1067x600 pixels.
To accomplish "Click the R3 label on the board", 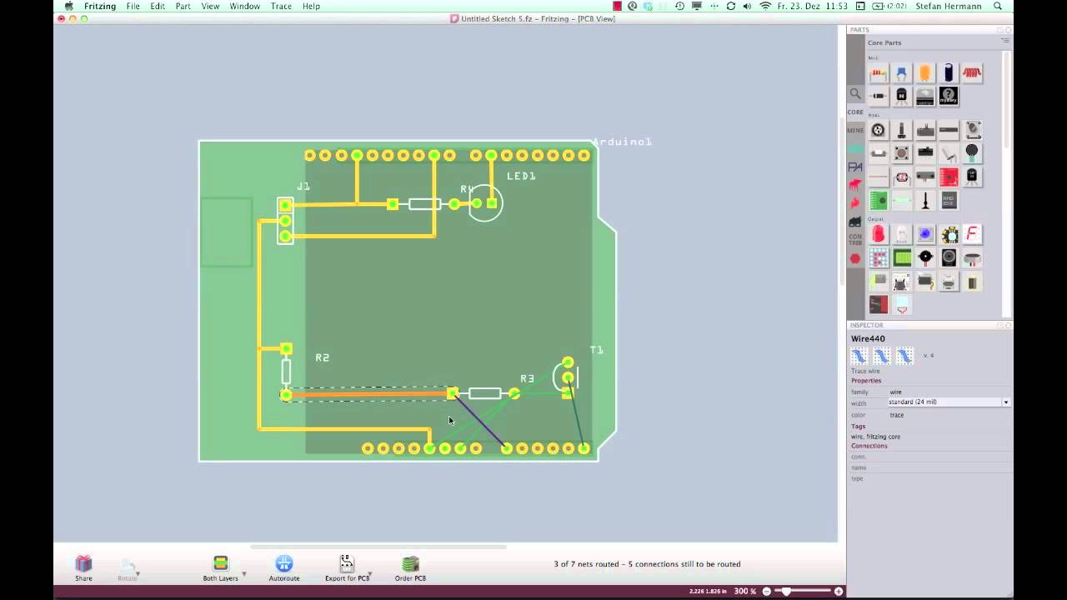I will (527, 378).
